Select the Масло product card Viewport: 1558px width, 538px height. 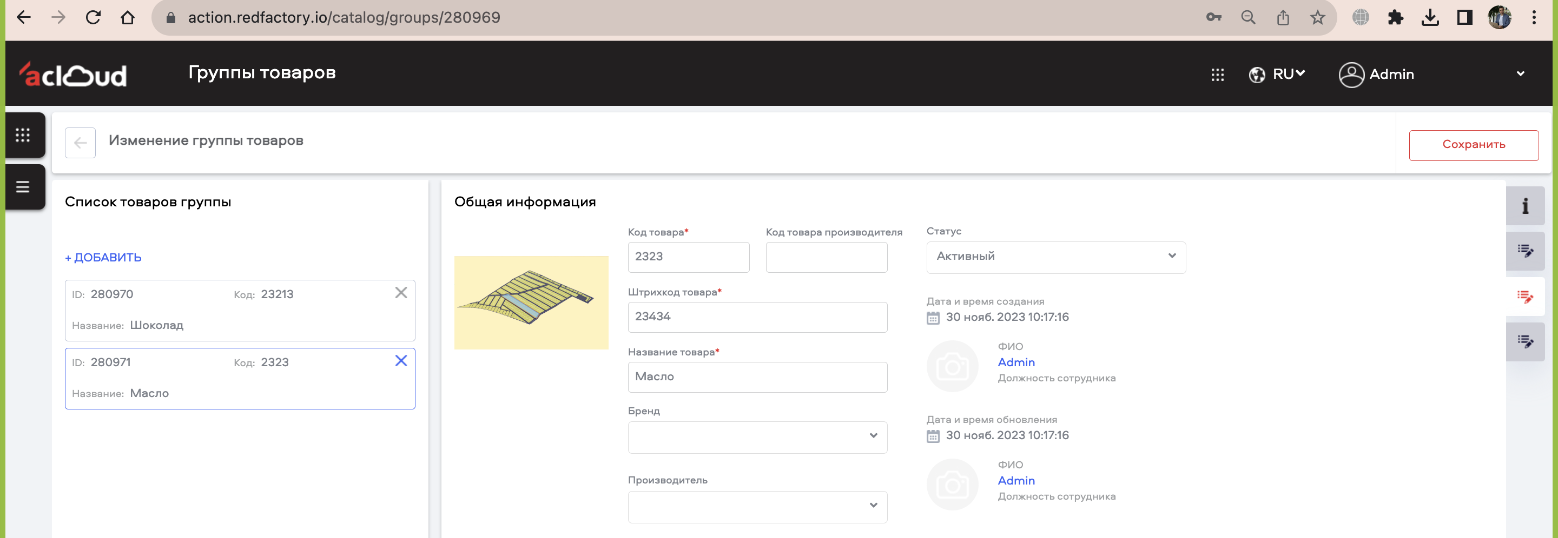pyautogui.click(x=240, y=379)
